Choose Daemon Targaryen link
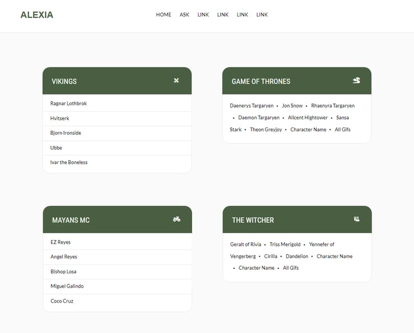Image resolution: width=414 pixels, height=333 pixels. pos(259,118)
